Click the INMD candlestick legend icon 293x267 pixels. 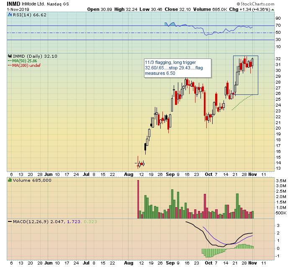pos(10,56)
